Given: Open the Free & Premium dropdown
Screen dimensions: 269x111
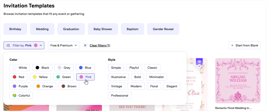Looking at the screenshot, I should (64, 45).
